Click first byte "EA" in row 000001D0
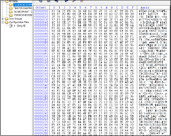Screen dimensions: 171x136 [x=53, y=93]
